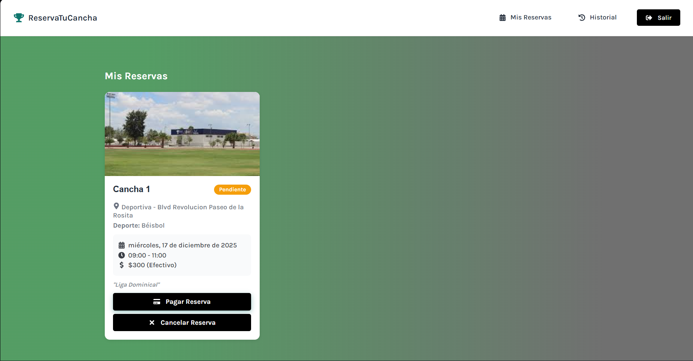Pay with the Pagar Reserva button
693x361 pixels.
point(182,302)
